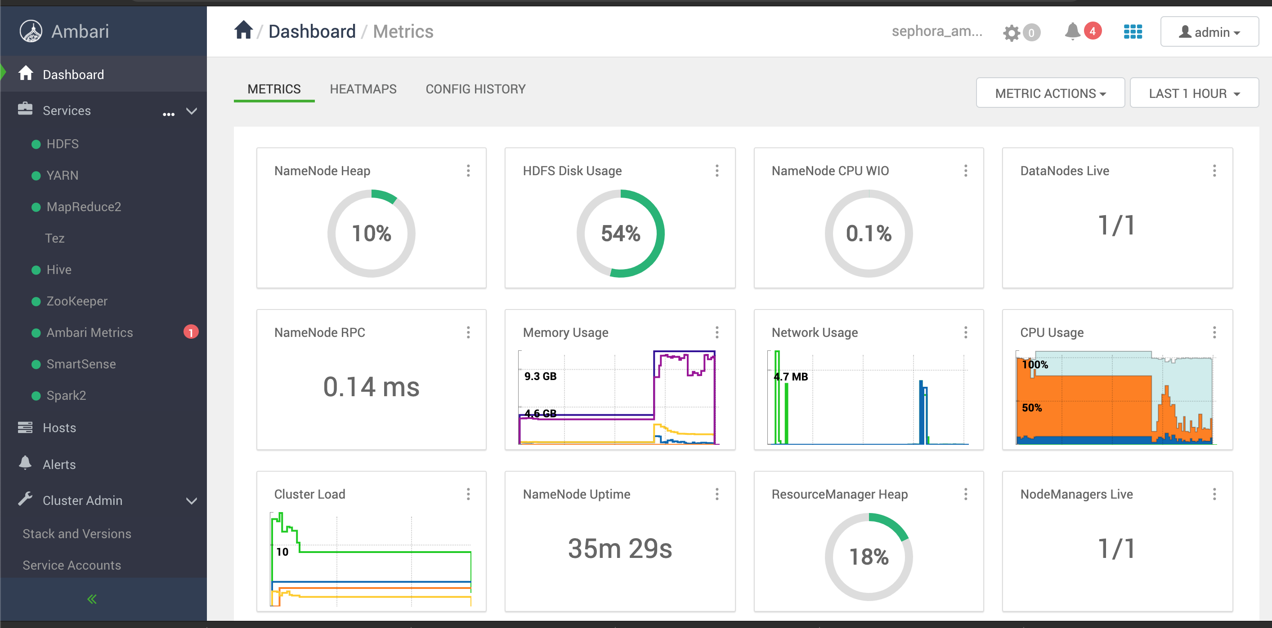Collapse the Services section chevron
This screenshot has width=1272, height=628.
click(x=192, y=111)
